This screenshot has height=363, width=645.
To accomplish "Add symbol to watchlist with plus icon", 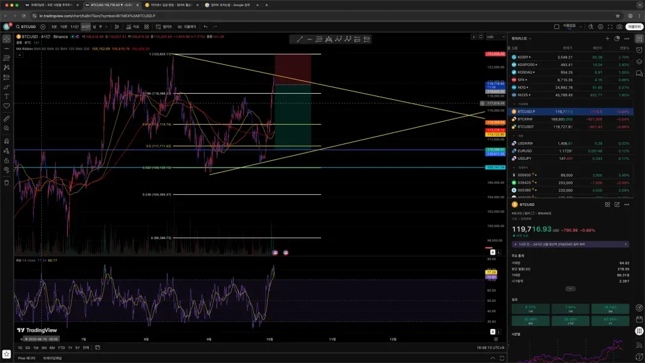I will pyautogui.click(x=608, y=38).
